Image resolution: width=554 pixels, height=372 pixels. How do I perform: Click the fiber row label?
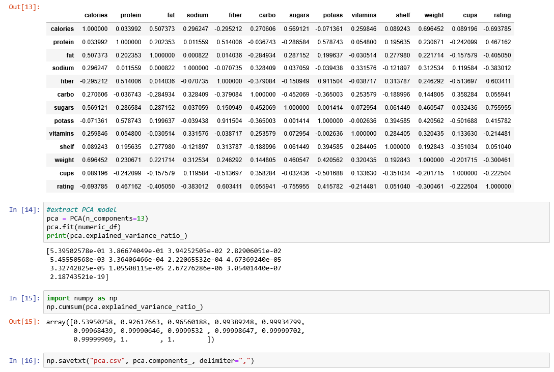click(67, 81)
